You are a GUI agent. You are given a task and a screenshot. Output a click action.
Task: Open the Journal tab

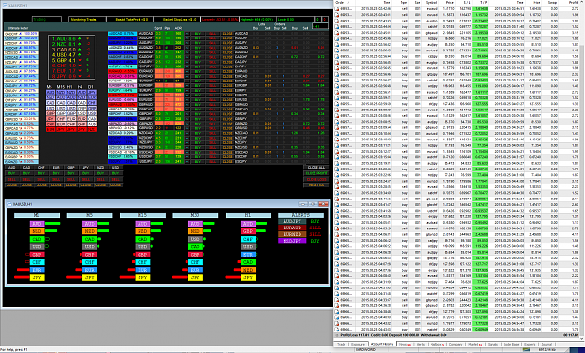[547, 344]
